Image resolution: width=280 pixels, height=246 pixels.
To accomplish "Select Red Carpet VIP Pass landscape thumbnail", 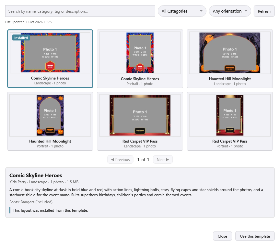I will coord(140,115).
